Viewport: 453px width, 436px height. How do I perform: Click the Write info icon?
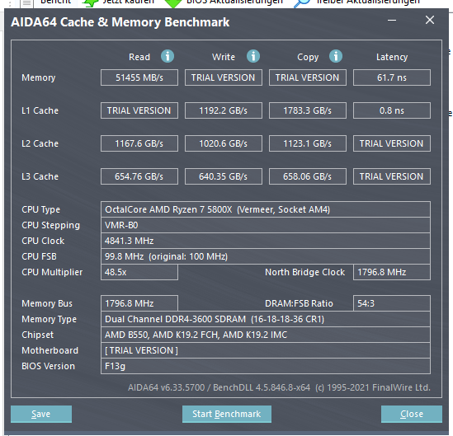click(x=253, y=56)
